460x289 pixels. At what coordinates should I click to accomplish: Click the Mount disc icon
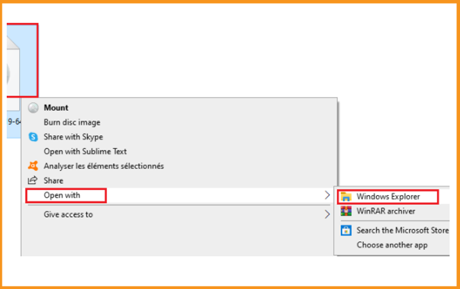[x=33, y=108]
